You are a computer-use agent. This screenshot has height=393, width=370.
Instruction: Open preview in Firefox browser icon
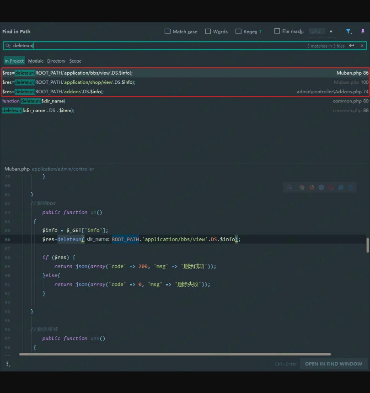(x=311, y=187)
